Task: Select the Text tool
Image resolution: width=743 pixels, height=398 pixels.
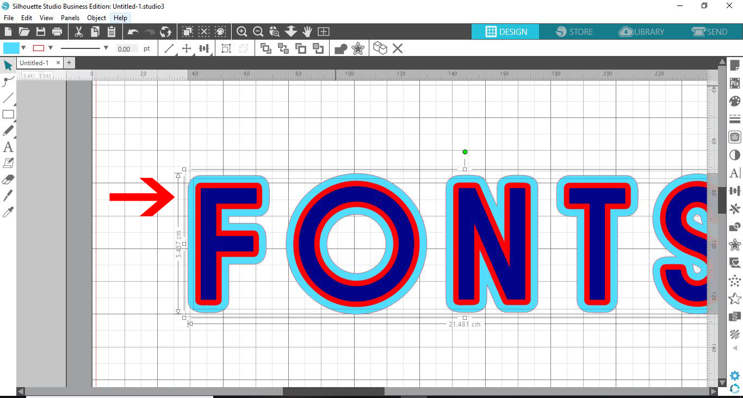Action: pos(8,147)
